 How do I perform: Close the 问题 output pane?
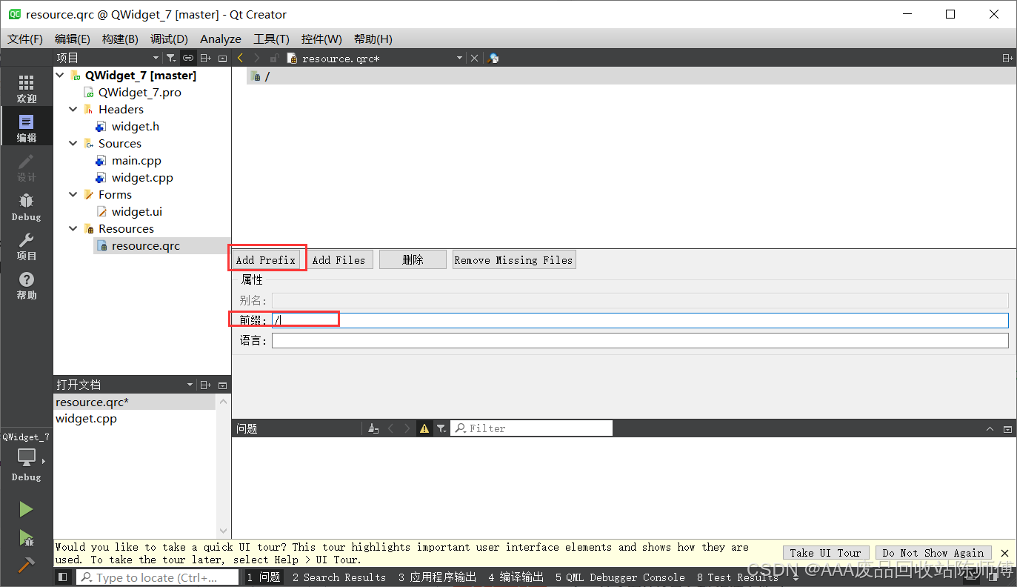pyautogui.click(x=1007, y=429)
